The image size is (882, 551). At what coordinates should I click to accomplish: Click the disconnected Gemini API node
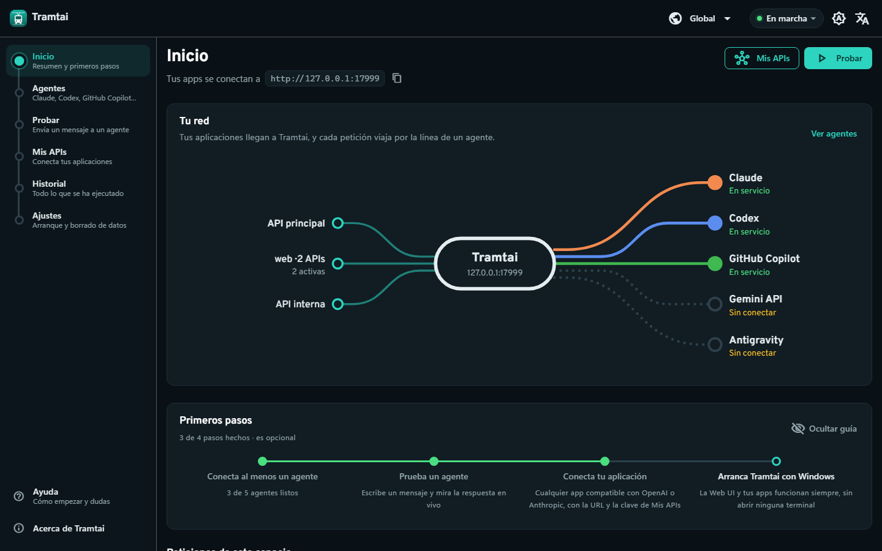pyautogui.click(x=715, y=304)
